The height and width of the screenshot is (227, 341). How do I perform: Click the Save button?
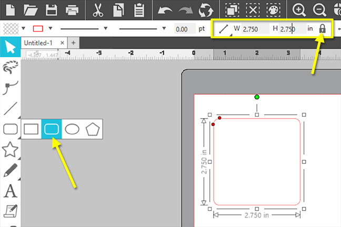point(52,9)
